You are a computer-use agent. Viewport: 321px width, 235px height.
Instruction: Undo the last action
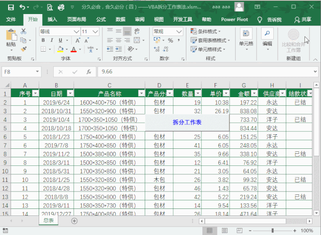click(22, 8)
